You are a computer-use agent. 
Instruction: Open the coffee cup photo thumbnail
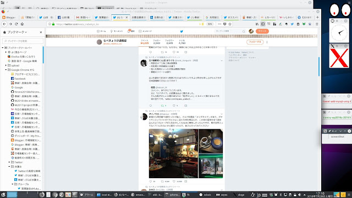211,141
